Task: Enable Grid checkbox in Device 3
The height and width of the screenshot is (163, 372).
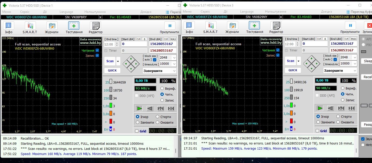Action: click(x=317, y=131)
